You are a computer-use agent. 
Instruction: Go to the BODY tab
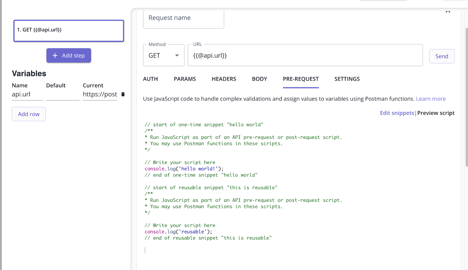[x=259, y=79]
